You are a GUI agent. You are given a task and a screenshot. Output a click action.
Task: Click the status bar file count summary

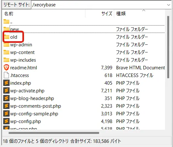tap(62, 141)
